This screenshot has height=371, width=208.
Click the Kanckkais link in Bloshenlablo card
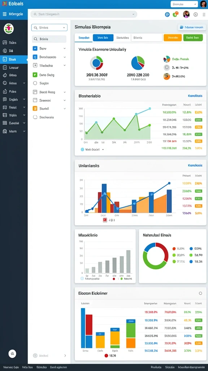coord(195,96)
